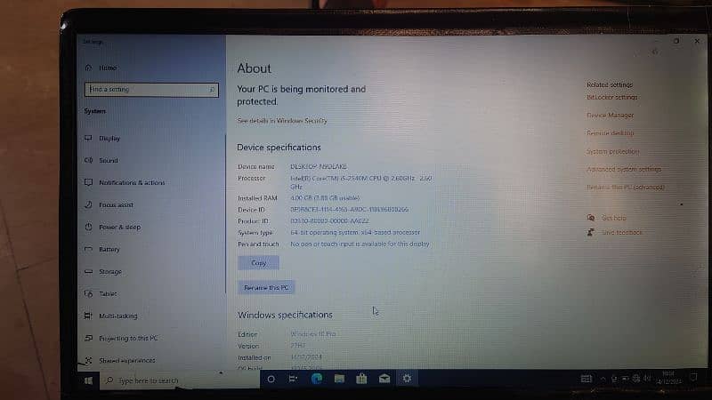Click the Find a setting search box

click(x=151, y=90)
